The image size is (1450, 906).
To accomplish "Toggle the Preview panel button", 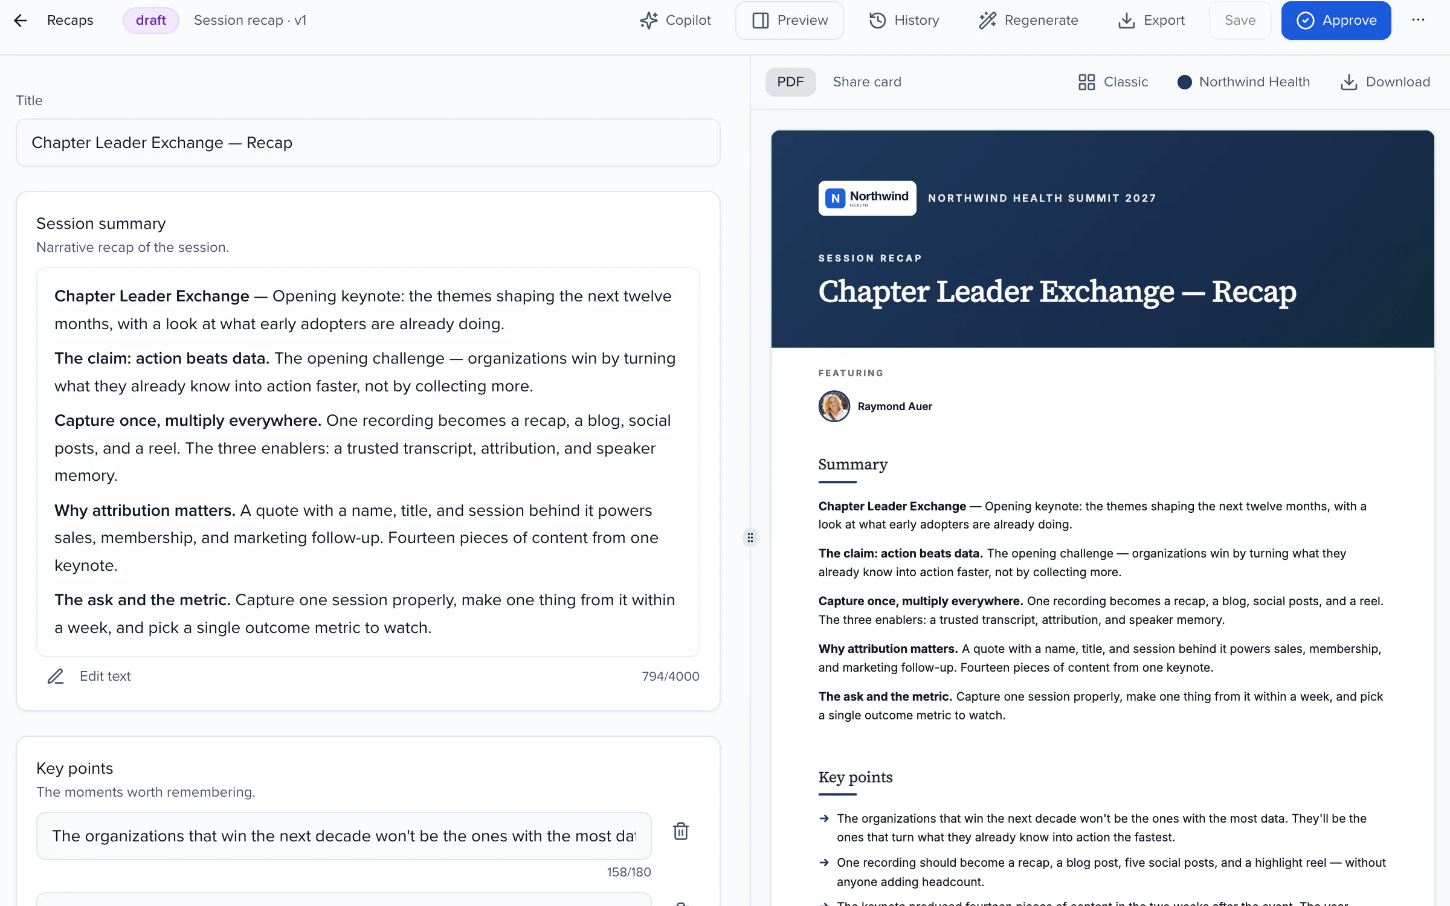I will pos(790,21).
